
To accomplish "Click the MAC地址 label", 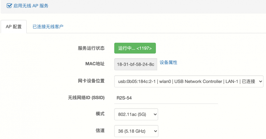I will pyautogui.click(x=95, y=64).
